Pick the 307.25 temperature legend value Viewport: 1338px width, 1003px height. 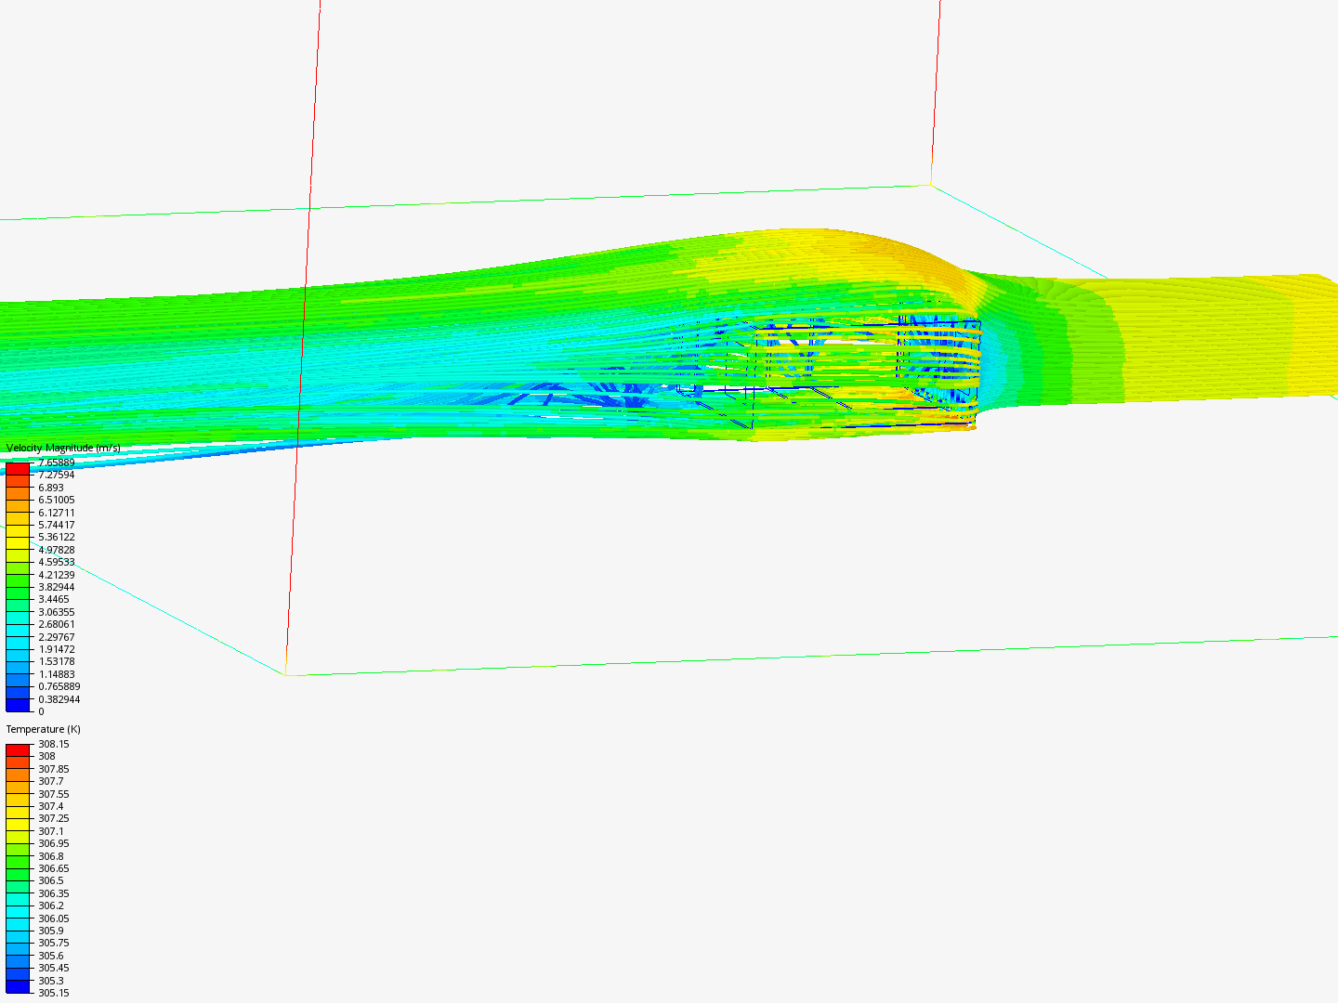[x=53, y=819]
